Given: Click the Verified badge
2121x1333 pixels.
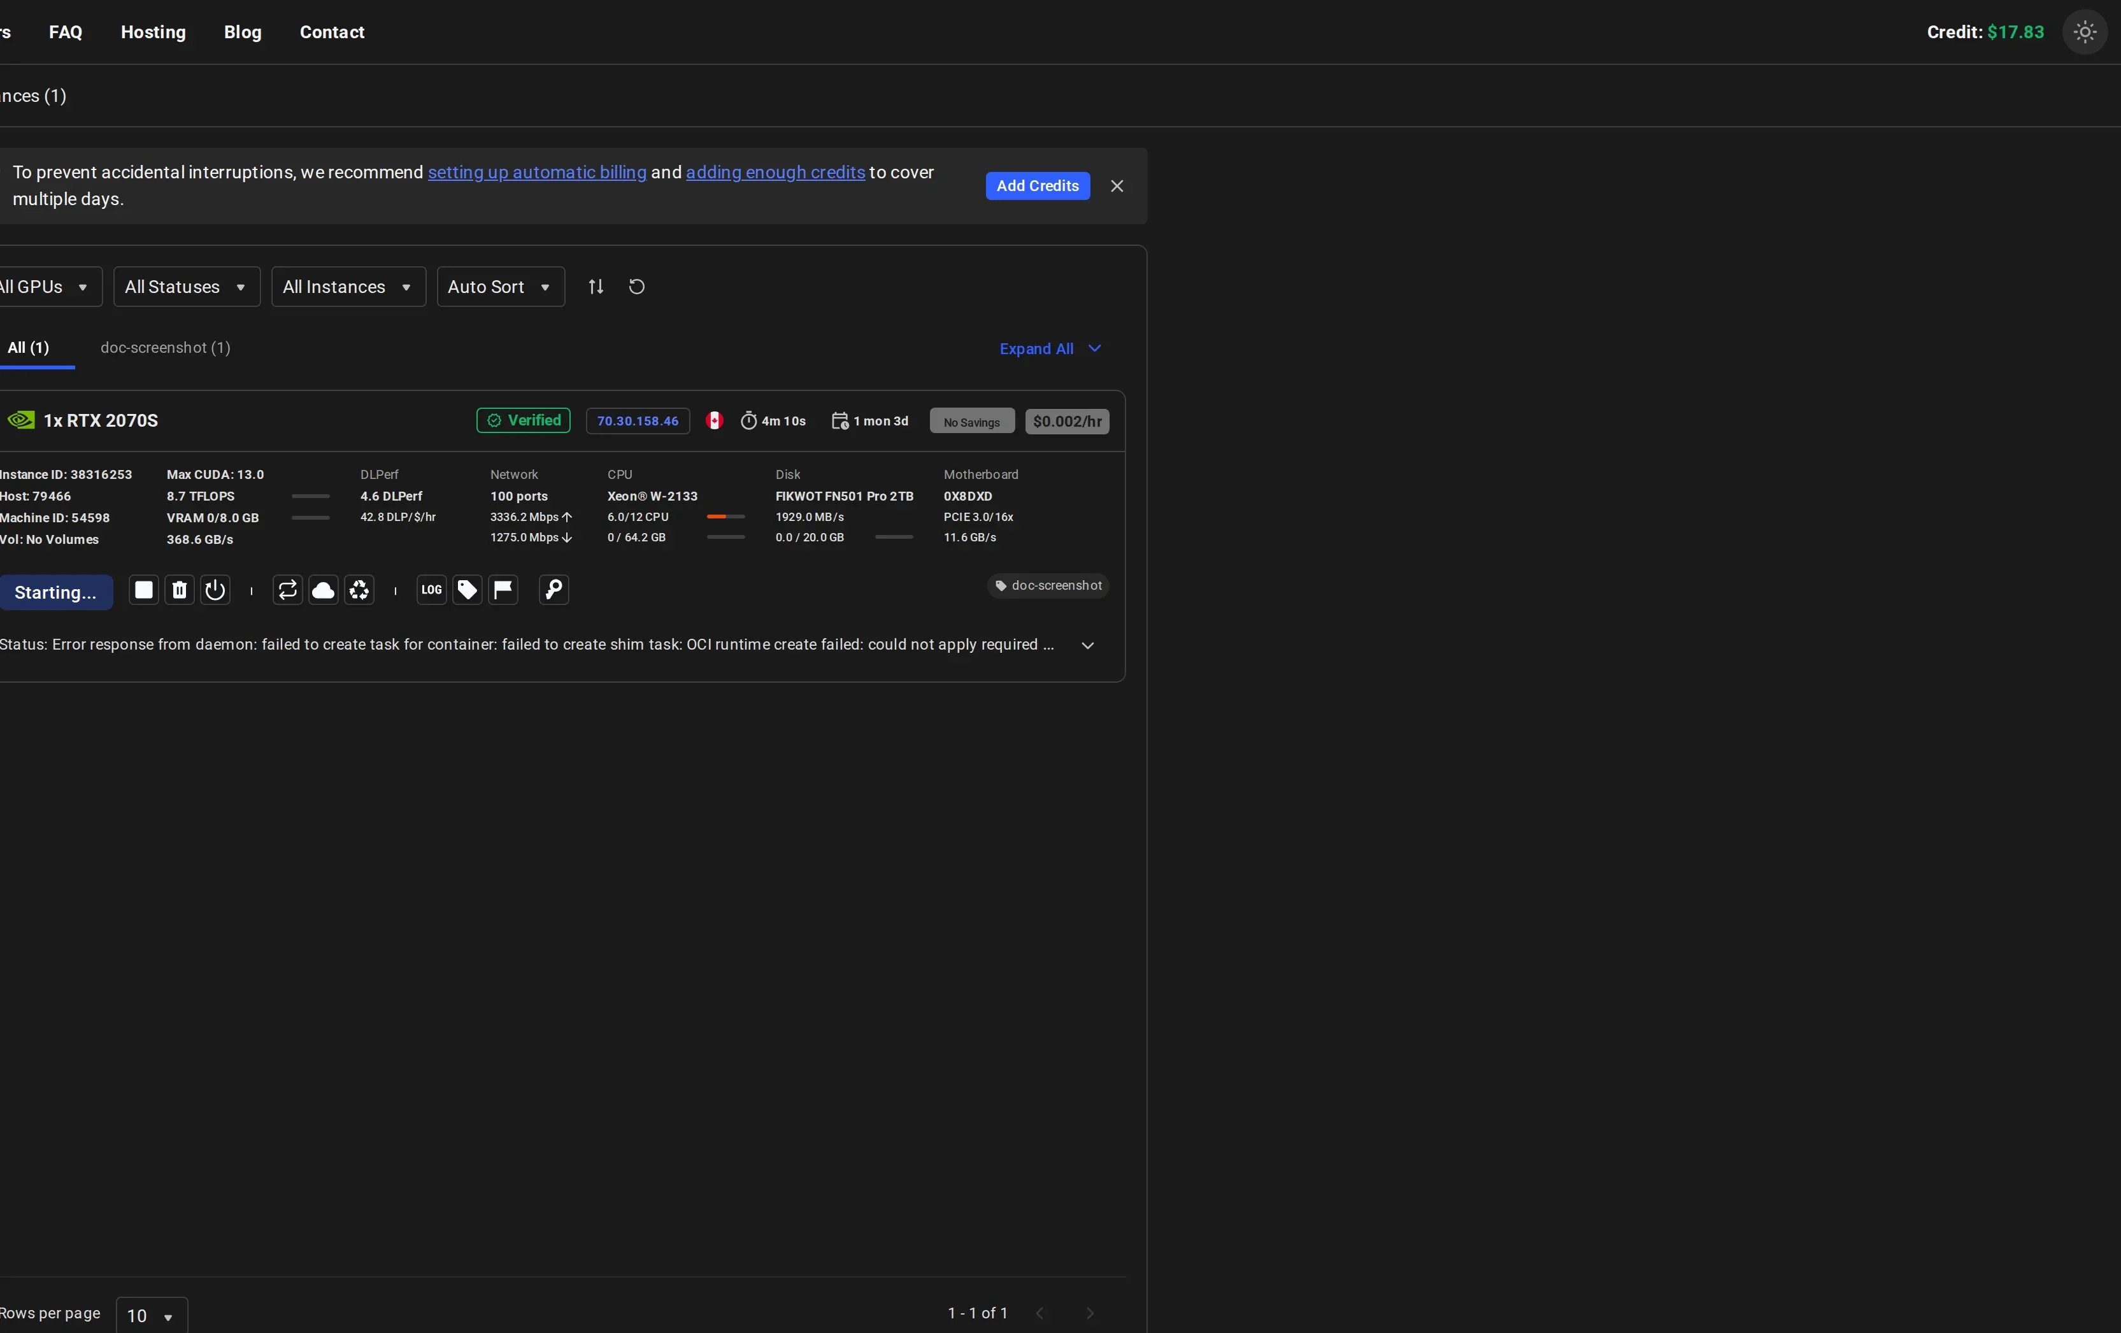Looking at the screenshot, I should coord(523,420).
